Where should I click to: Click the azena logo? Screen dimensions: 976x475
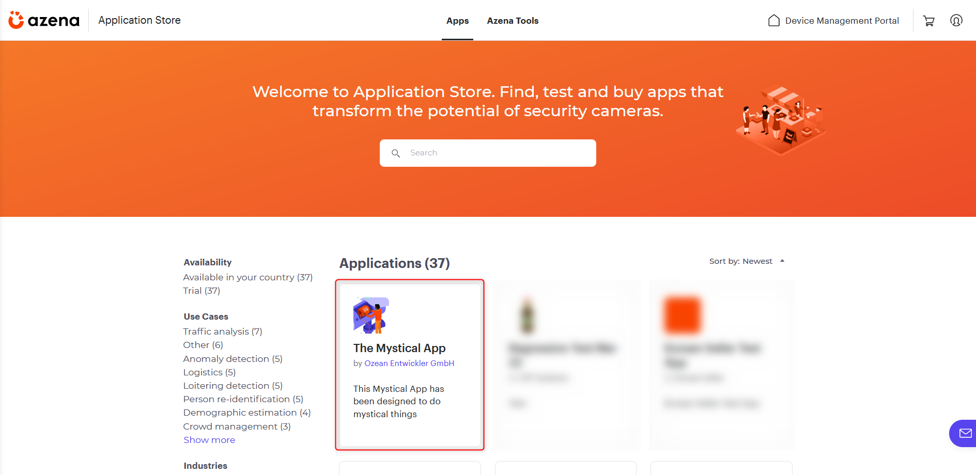44,20
